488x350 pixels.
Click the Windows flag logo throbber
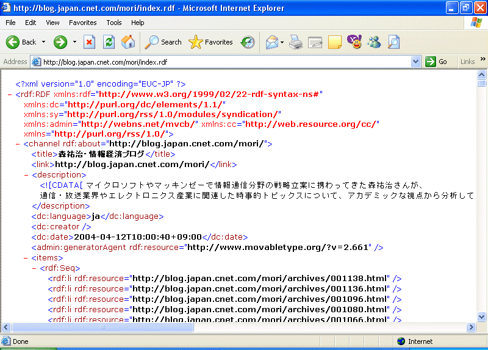[476, 23]
